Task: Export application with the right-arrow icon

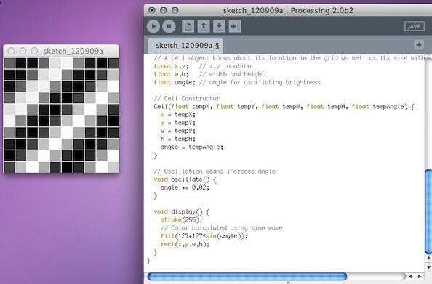Action: tap(235, 26)
